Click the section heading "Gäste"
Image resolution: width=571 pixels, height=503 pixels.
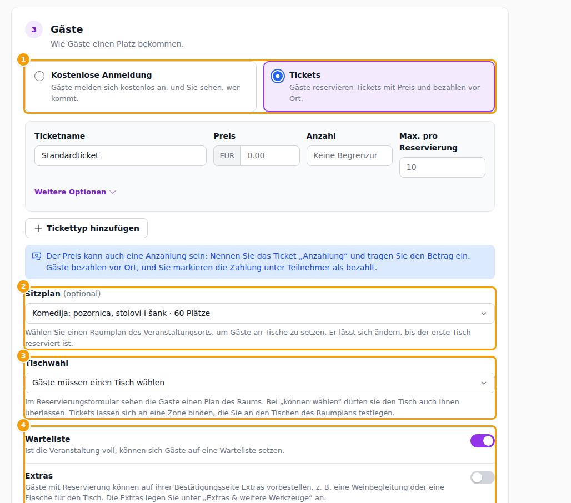(67, 29)
